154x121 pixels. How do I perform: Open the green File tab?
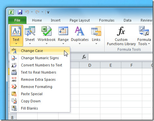point(17,20)
